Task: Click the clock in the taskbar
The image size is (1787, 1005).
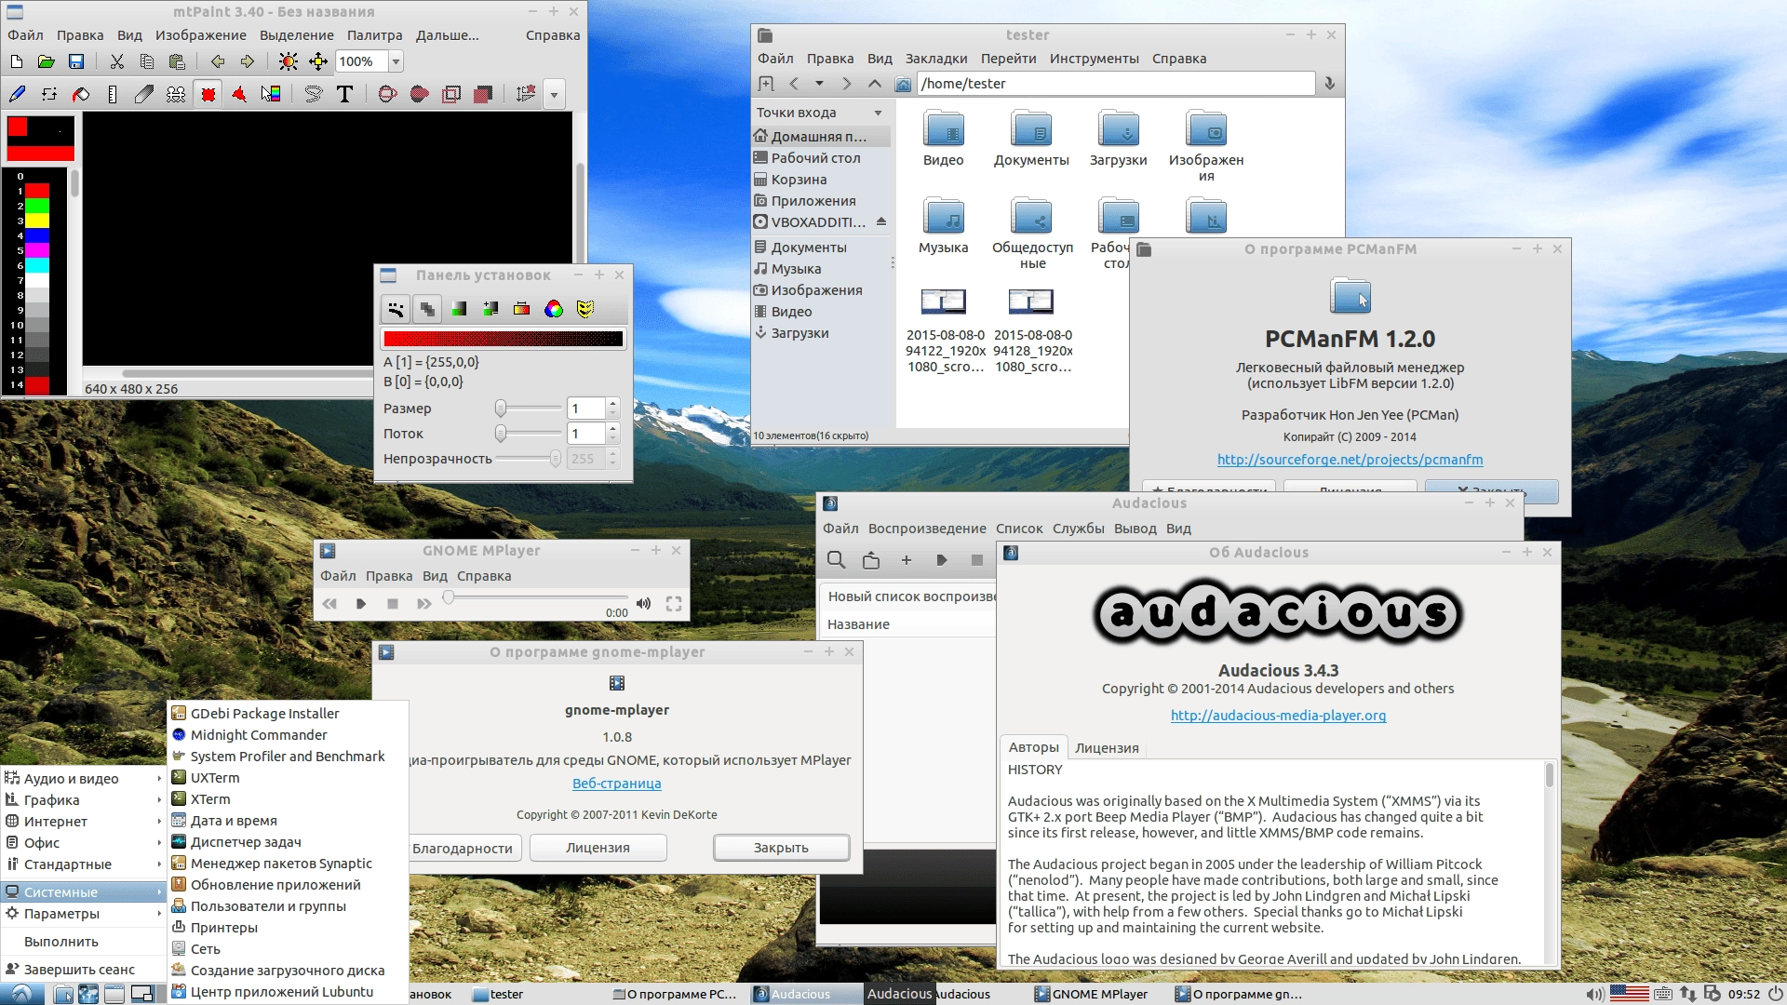Action: pyautogui.click(x=1744, y=994)
